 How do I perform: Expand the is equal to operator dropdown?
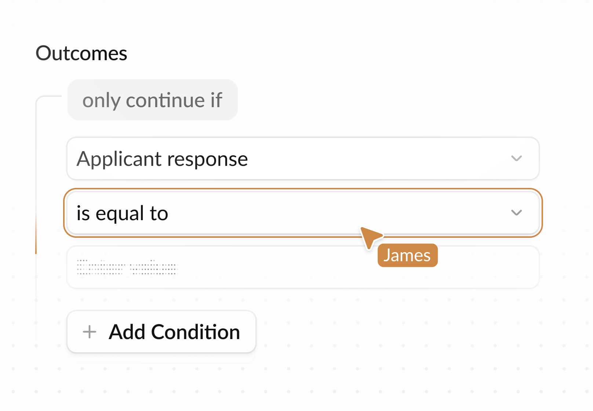coord(302,213)
